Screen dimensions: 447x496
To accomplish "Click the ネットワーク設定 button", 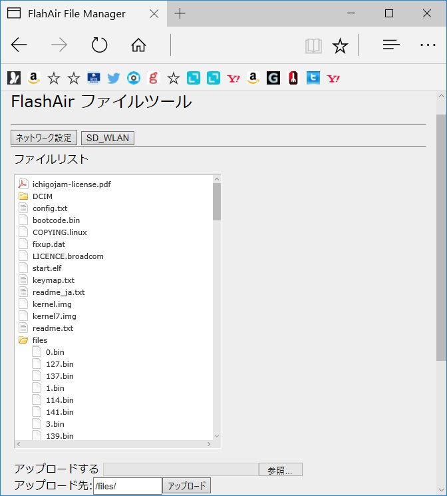I will click(44, 138).
